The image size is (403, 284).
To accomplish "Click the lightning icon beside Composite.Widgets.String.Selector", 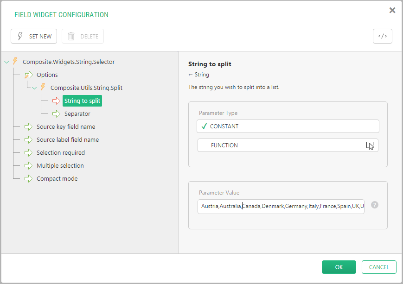I will point(15,62).
